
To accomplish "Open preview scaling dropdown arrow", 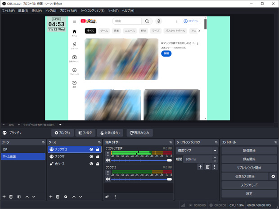I will click(60, 125).
